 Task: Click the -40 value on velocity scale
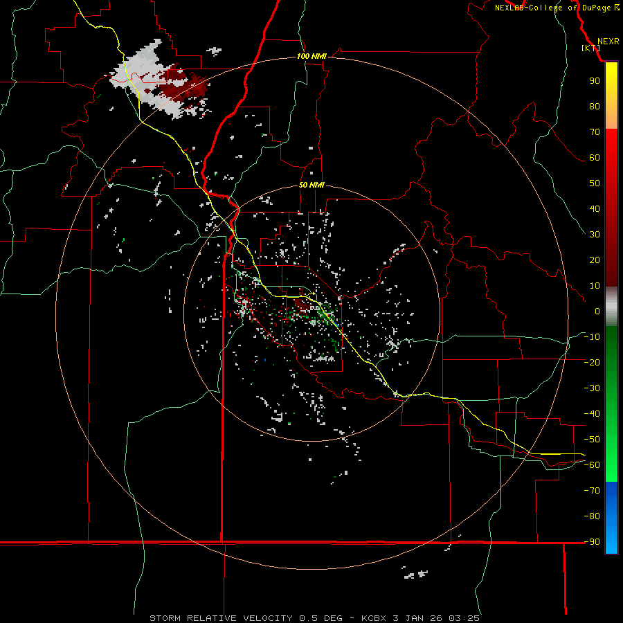(x=592, y=414)
